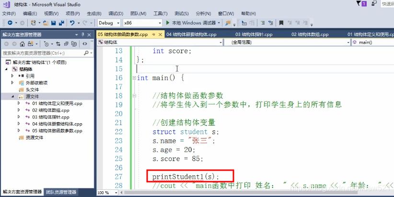394x197 pixels.
Task: Open the 生成(B) menu
Action: (x=94, y=13)
